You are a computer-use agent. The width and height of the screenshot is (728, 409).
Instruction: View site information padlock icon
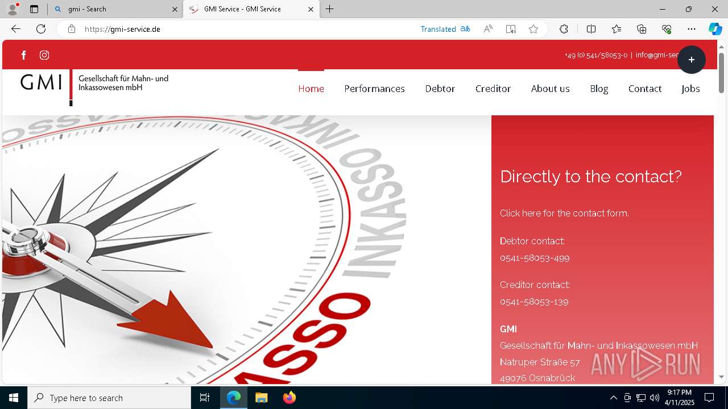coord(71,29)
